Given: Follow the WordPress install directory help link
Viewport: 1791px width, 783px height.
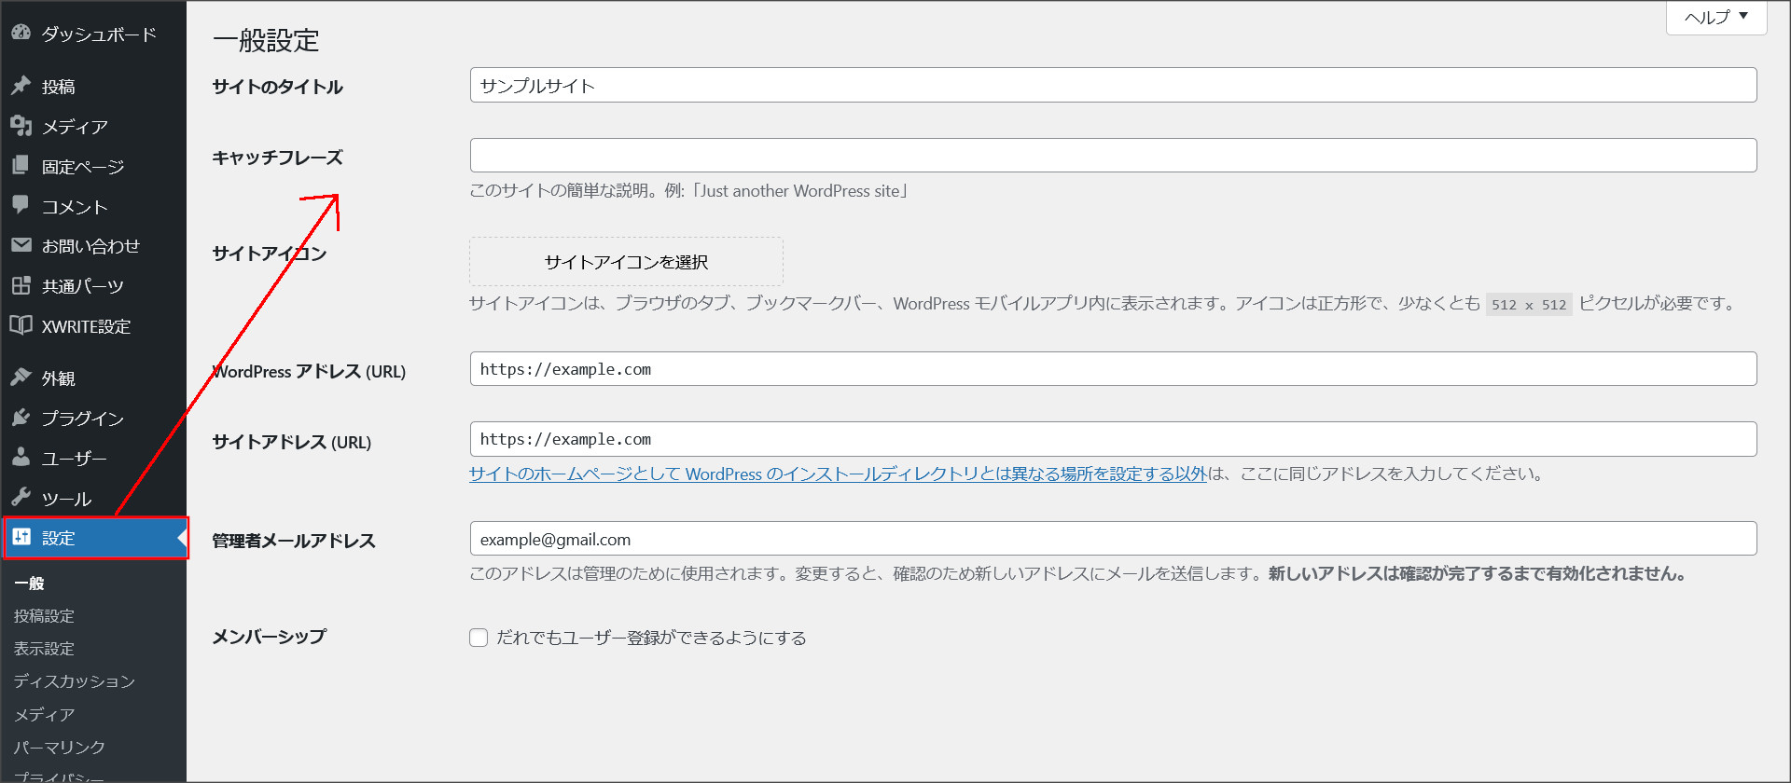Looking at the screenshot, I should [x=838, y=474].
